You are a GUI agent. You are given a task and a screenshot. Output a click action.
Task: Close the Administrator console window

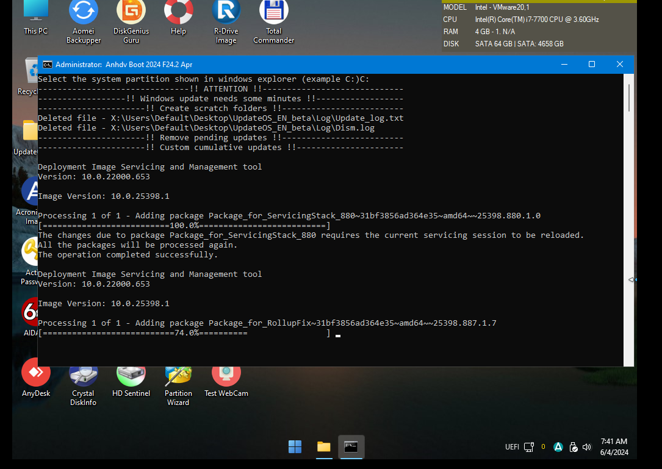pyautogui.click(x=619, y=64)
